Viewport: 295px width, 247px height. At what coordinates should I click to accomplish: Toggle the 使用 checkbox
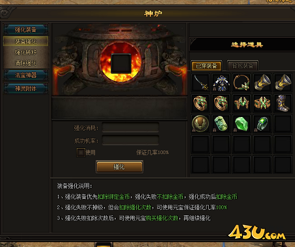coord(80,152)
